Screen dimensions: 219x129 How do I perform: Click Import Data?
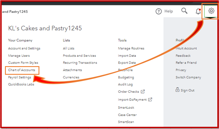tap(127, 56)
